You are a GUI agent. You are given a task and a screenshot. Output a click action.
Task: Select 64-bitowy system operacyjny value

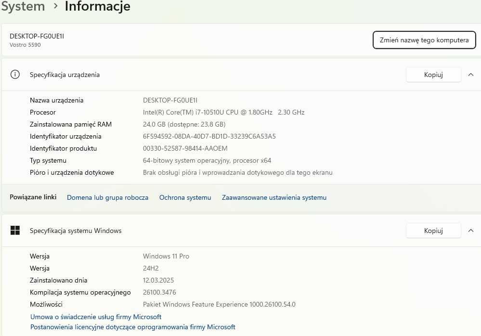click(x=207, y=160)
